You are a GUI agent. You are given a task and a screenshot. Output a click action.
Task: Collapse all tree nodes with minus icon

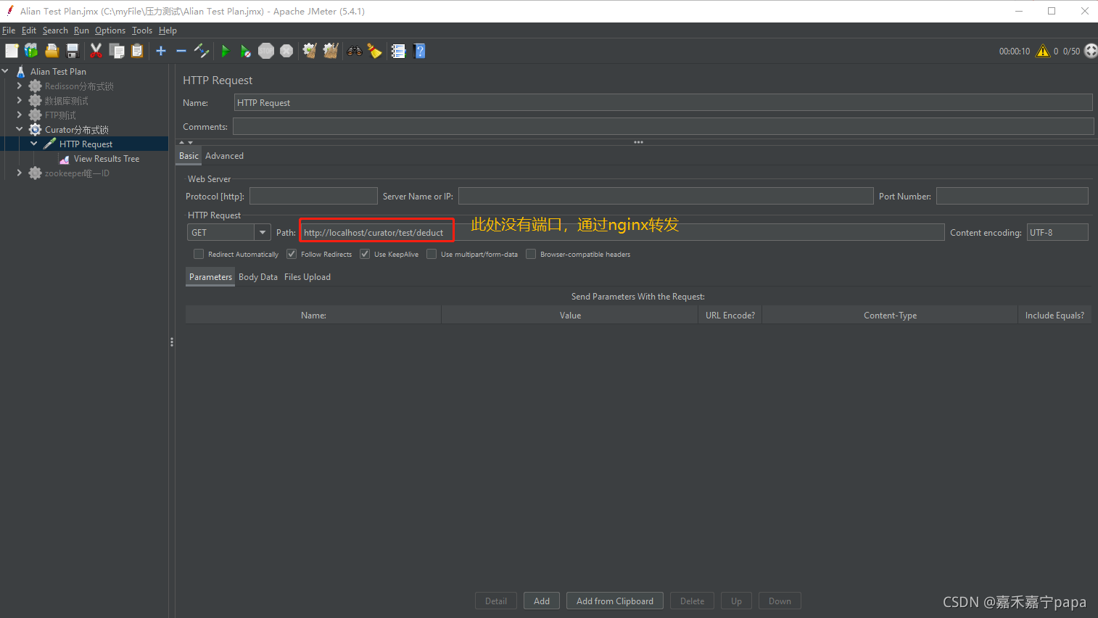pyautogui.click(x=181, y=51)
